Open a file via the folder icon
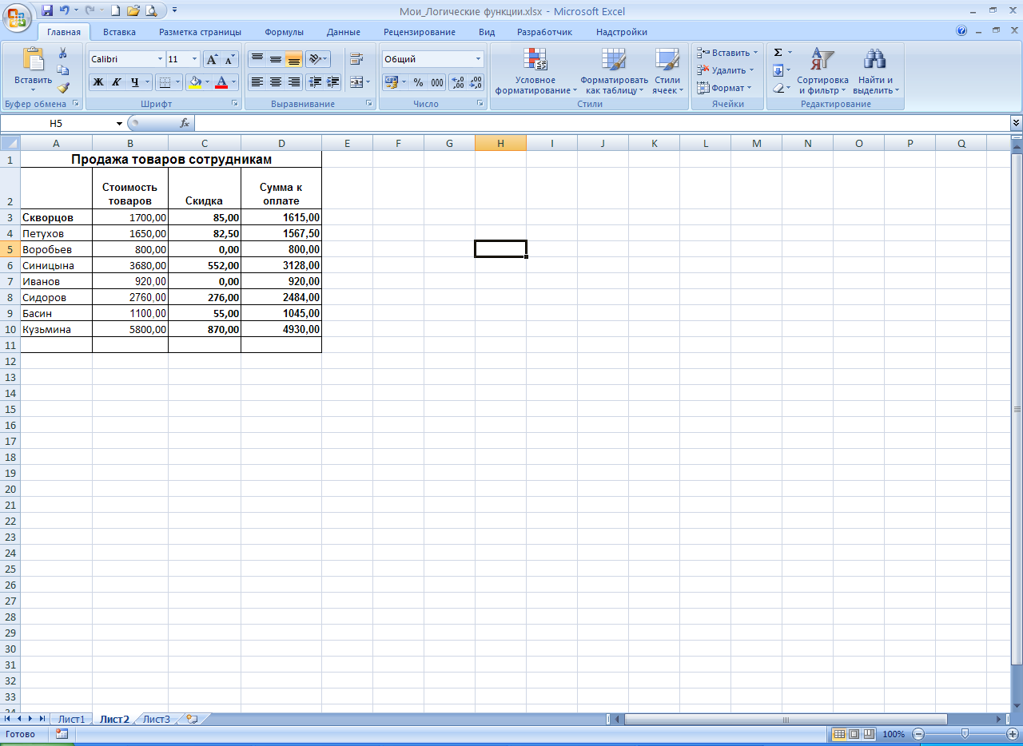Screen dimensions: 1023x746 pos(133,11)
